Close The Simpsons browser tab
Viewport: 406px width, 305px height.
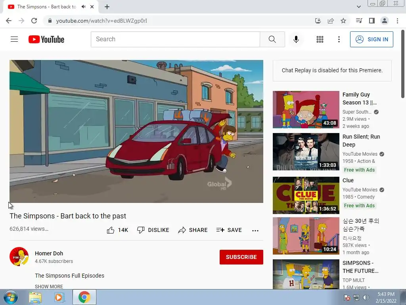(92, 7)
